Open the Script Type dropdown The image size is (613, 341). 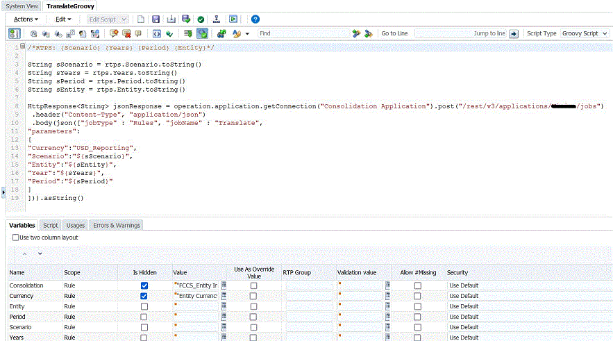pos(585,33)
